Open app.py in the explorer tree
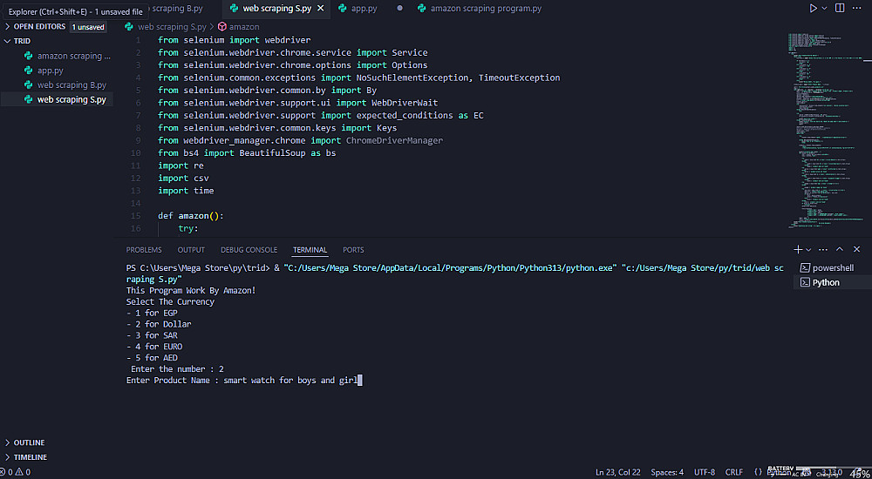This screenshot has width=872, height=479. [50, 71]
